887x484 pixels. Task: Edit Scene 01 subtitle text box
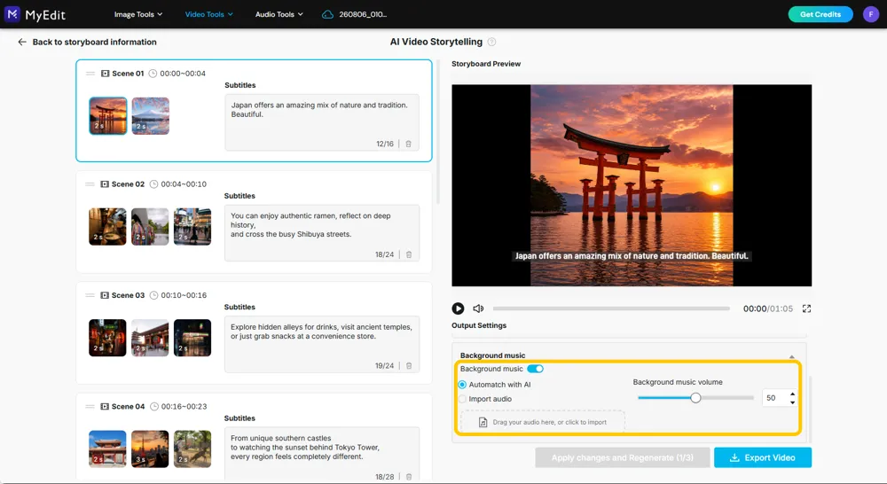[x=322, y=122]
